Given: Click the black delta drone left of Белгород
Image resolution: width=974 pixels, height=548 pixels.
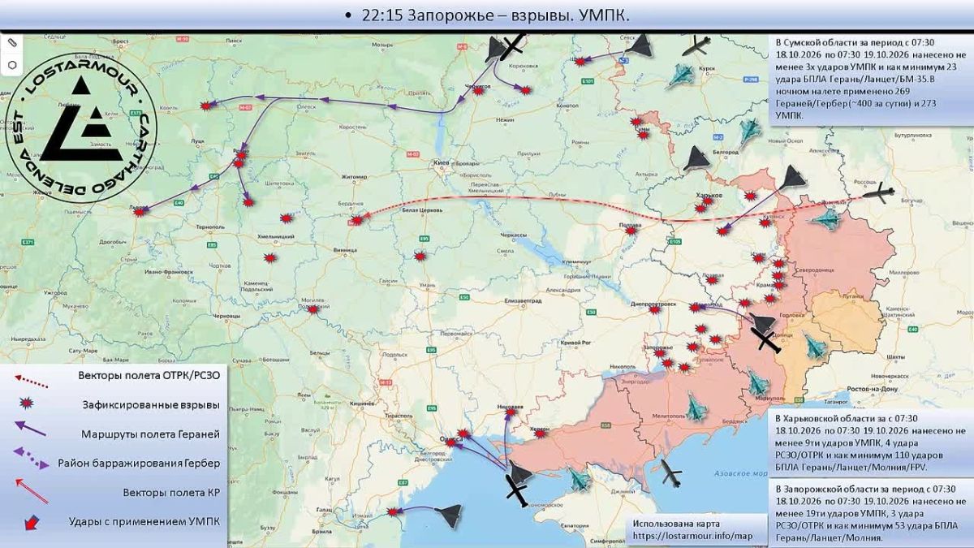Looking at the screenshot, I should [696, 157].
